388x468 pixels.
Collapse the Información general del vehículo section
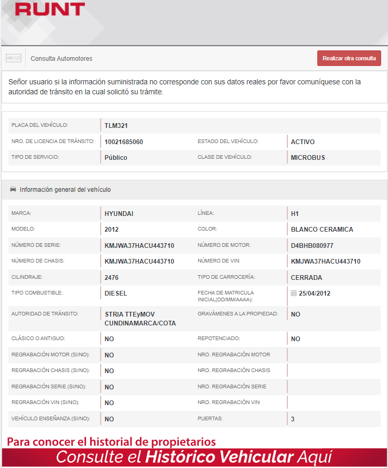pos(65,190)
